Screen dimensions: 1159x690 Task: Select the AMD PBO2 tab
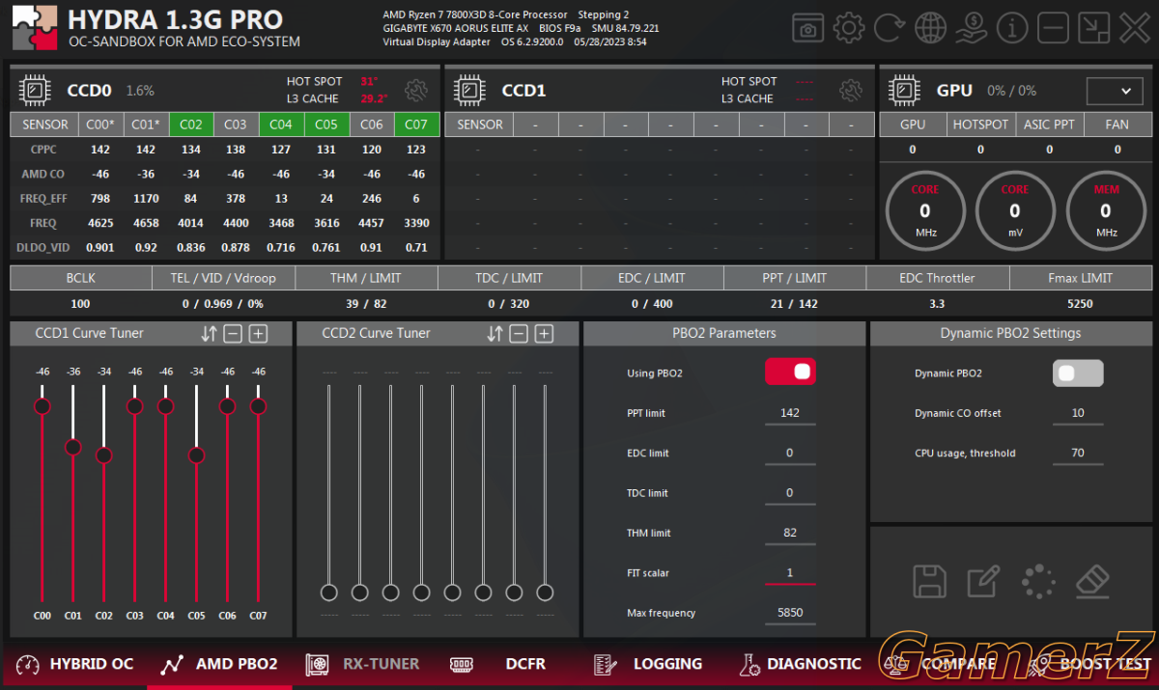pos(219,664)
